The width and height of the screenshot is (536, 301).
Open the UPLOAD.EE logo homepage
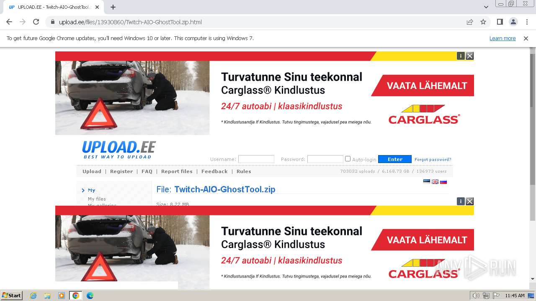pos(119,150)
